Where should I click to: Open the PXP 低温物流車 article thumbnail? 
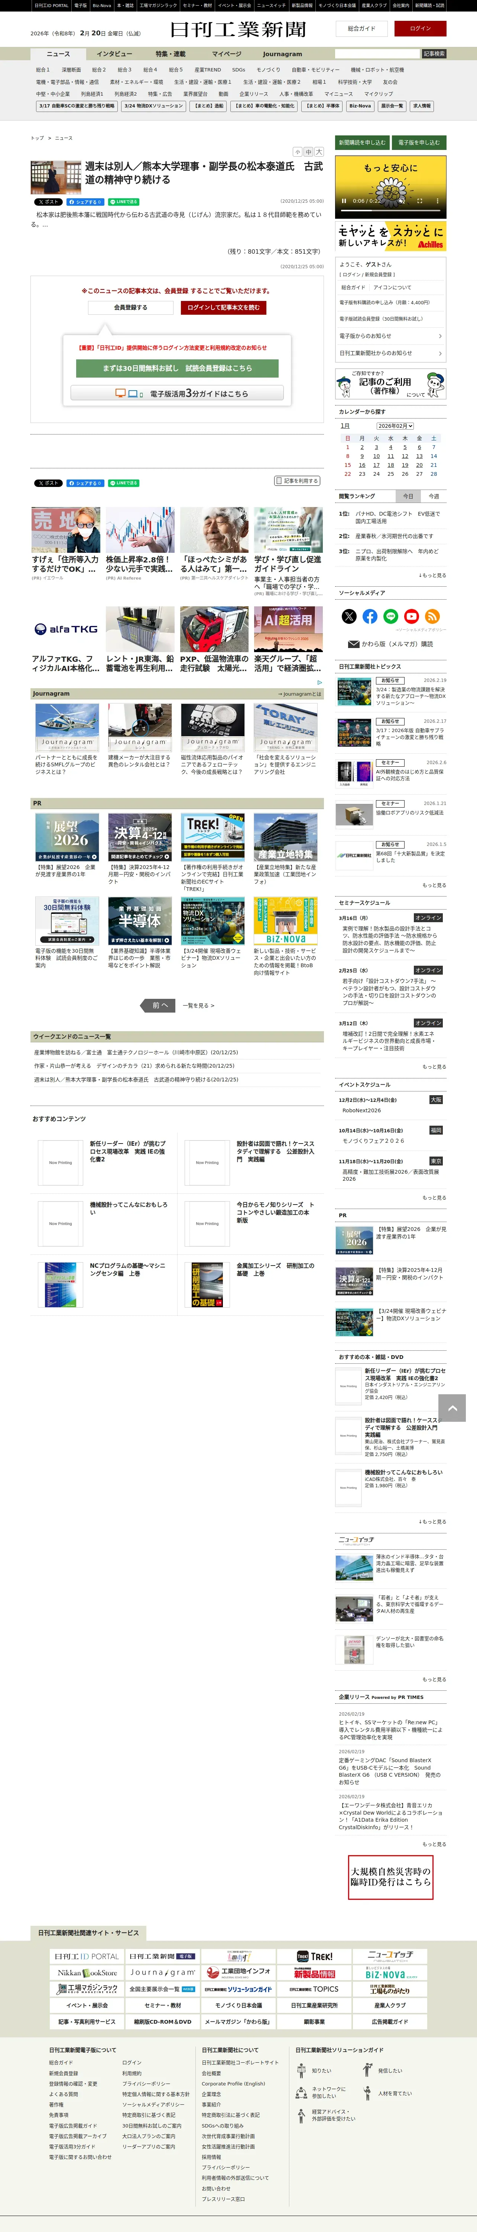tap(214, 629)
